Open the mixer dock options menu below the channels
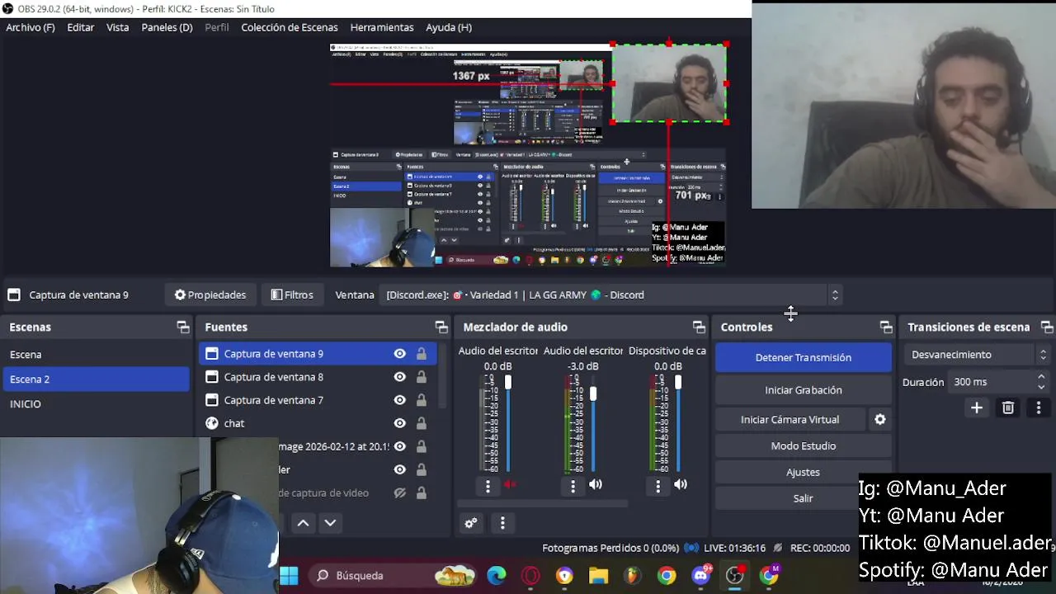This screenshot has height=594, width=1056. [502, 523]
